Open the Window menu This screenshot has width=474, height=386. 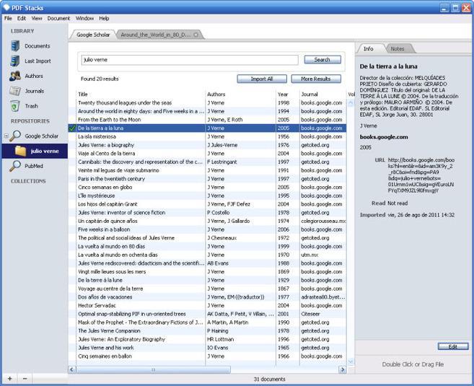pos(84,19)
